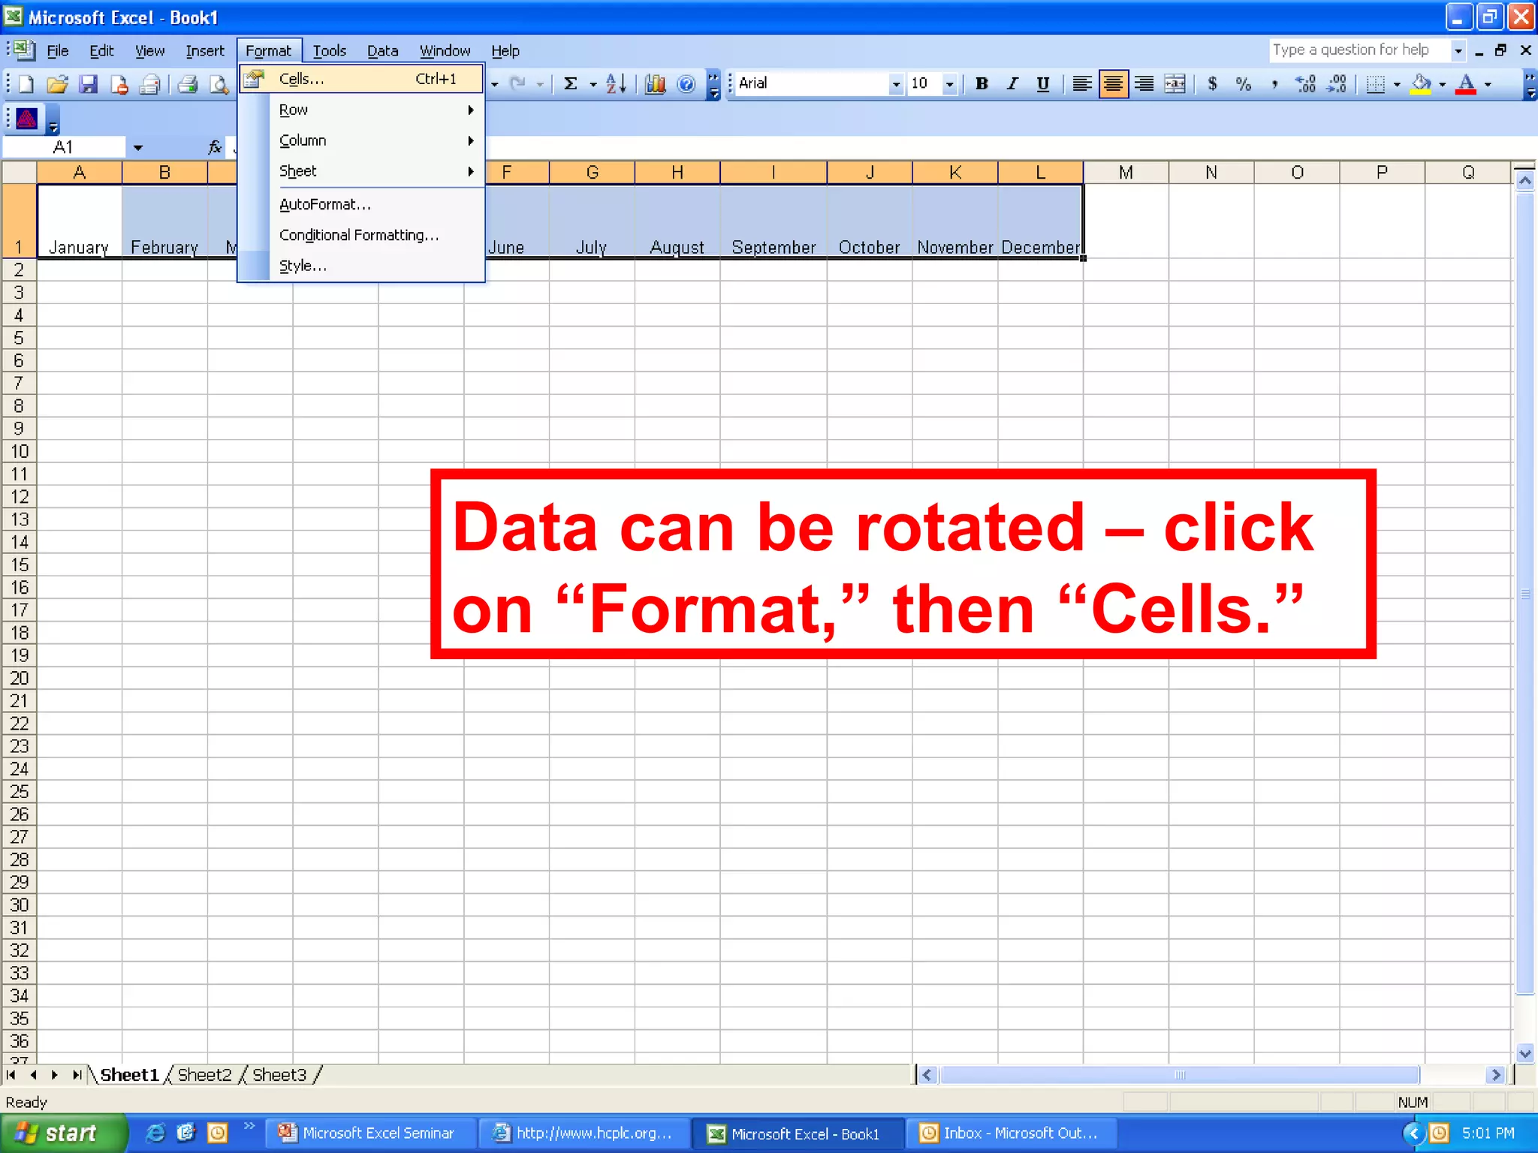This screenshot has width=1538, height=1153.
Task: Apply Percent Style with the % icon
Action: [x=1244, y=84]
